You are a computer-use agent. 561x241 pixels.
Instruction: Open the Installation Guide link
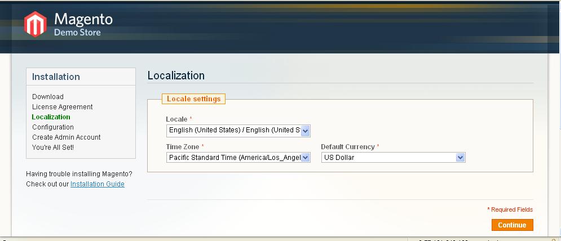click(x=98, y=184)
